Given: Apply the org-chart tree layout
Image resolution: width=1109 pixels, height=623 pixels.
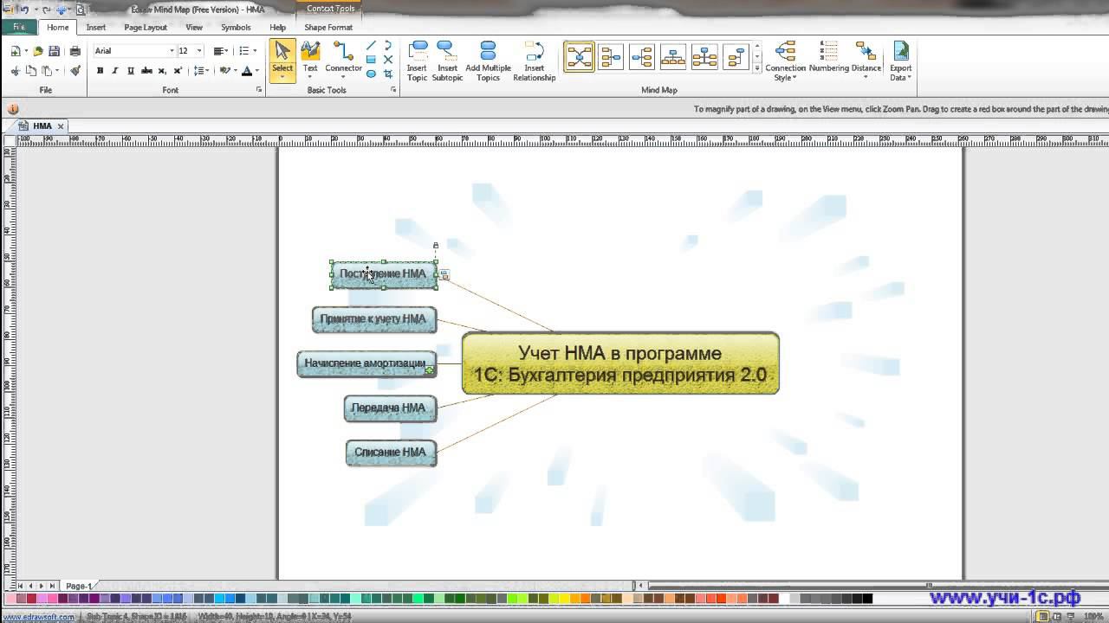Looking at the screenshot, I should click(x=673, y=57).
